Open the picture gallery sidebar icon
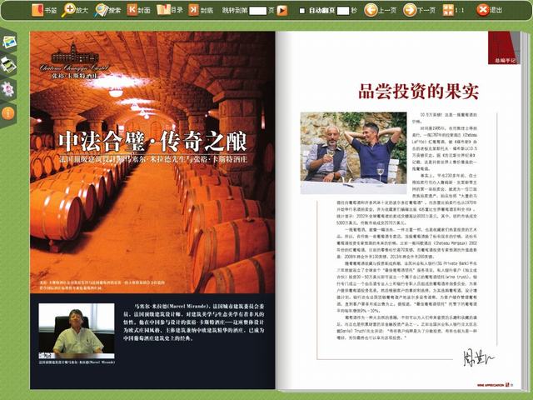 click(9, 42)
